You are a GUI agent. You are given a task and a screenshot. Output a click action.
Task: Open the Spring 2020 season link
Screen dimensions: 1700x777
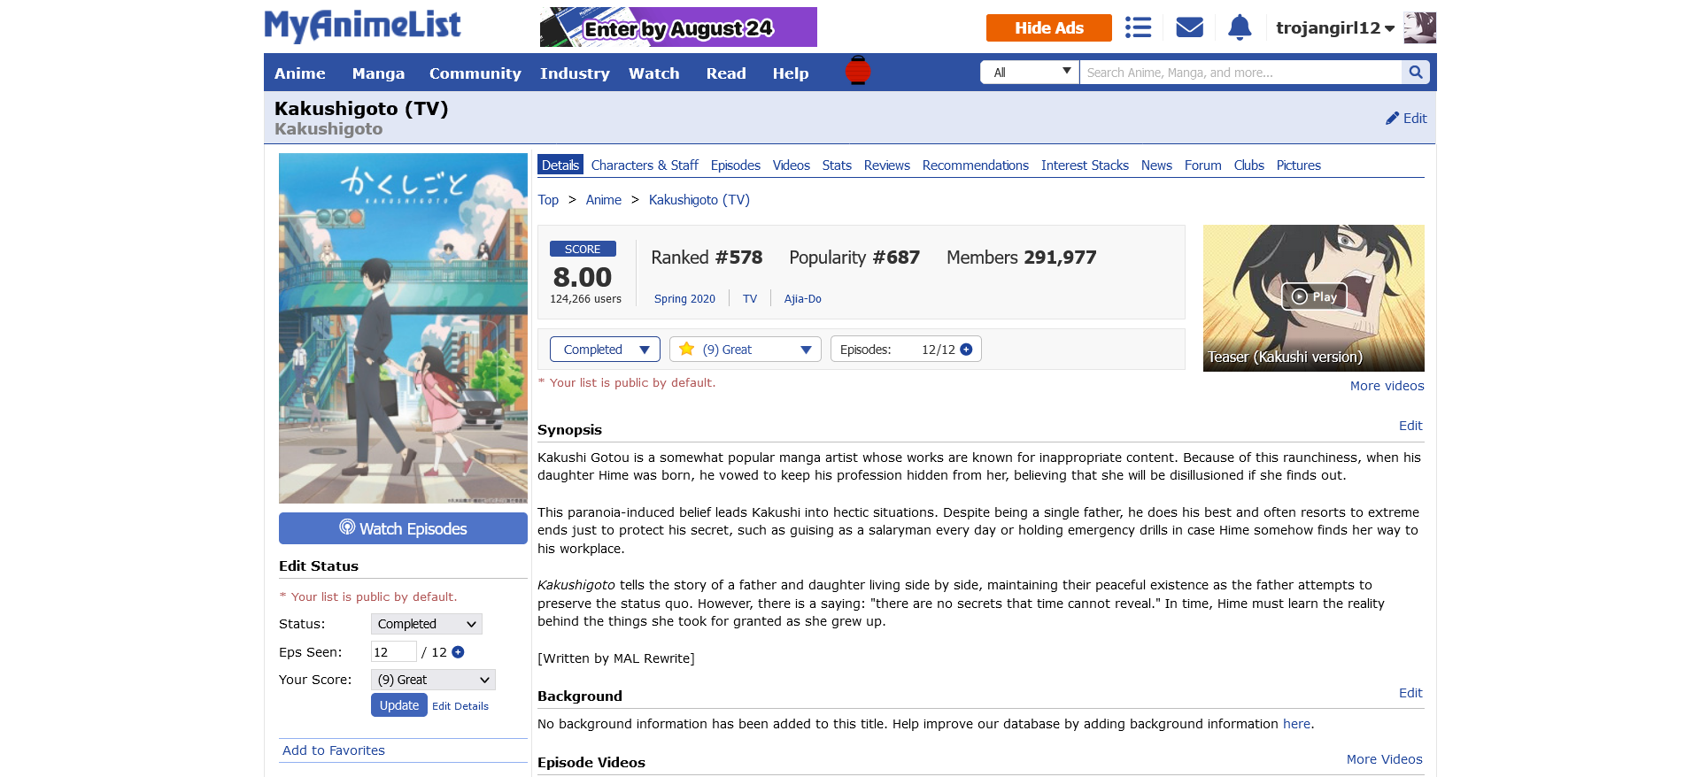pyautogui.click(x=684, y=299)
